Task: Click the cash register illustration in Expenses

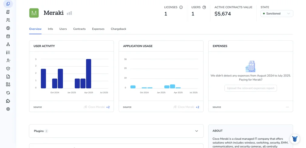Action: (x=251, y=66)
